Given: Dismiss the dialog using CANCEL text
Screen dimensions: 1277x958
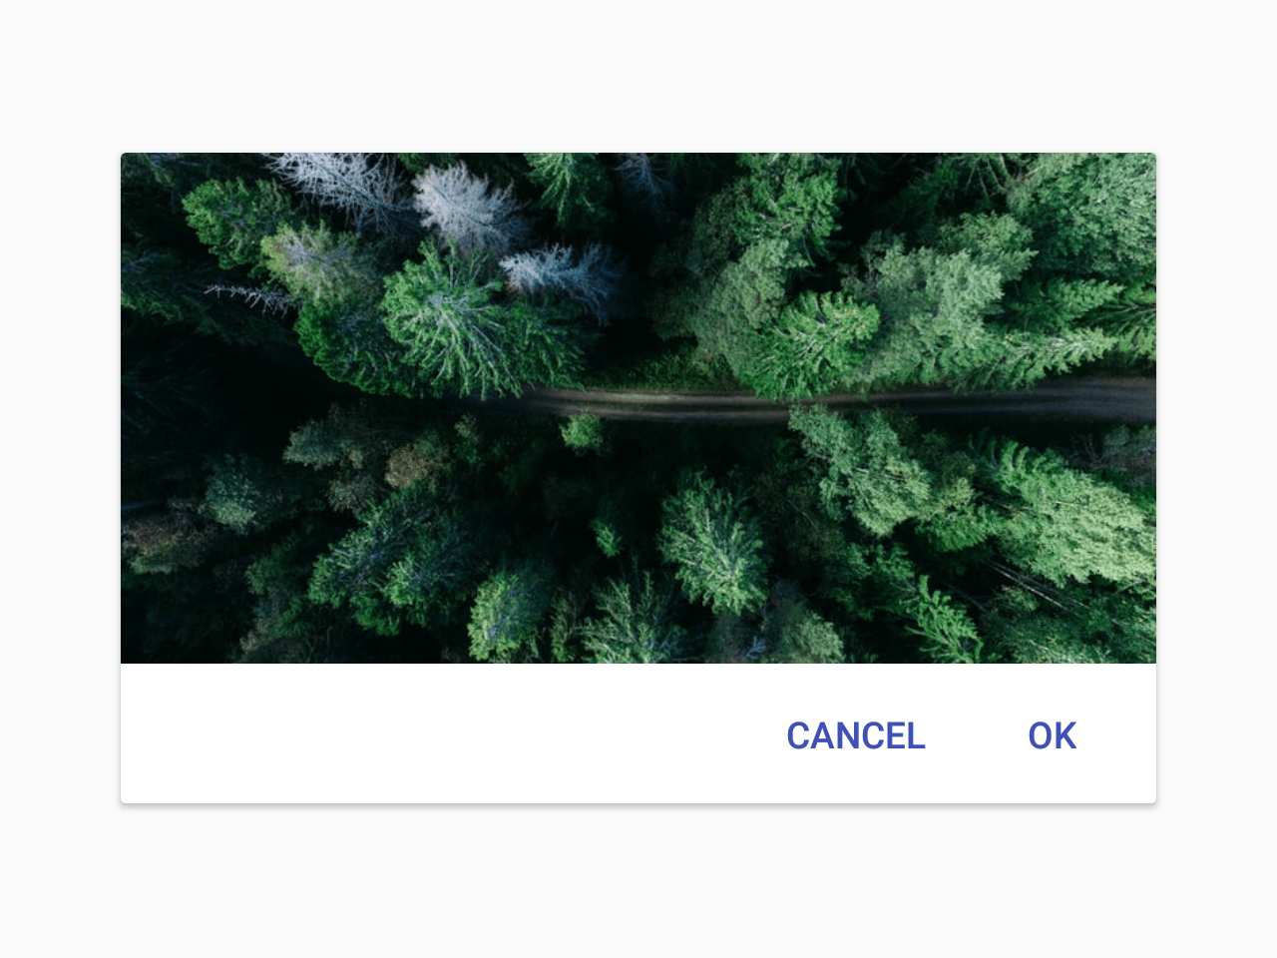Looking at the screenshot, I should (x=856, y=735).
